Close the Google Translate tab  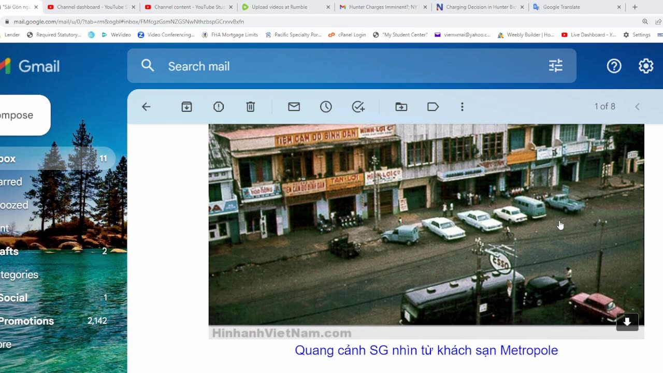pos(619,7)
